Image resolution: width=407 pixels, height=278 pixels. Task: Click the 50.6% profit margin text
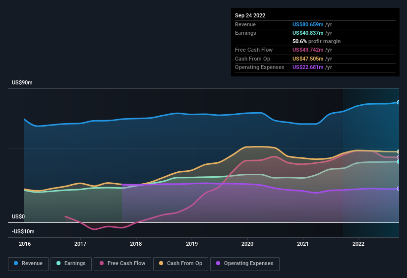click(x=316, y=41)
